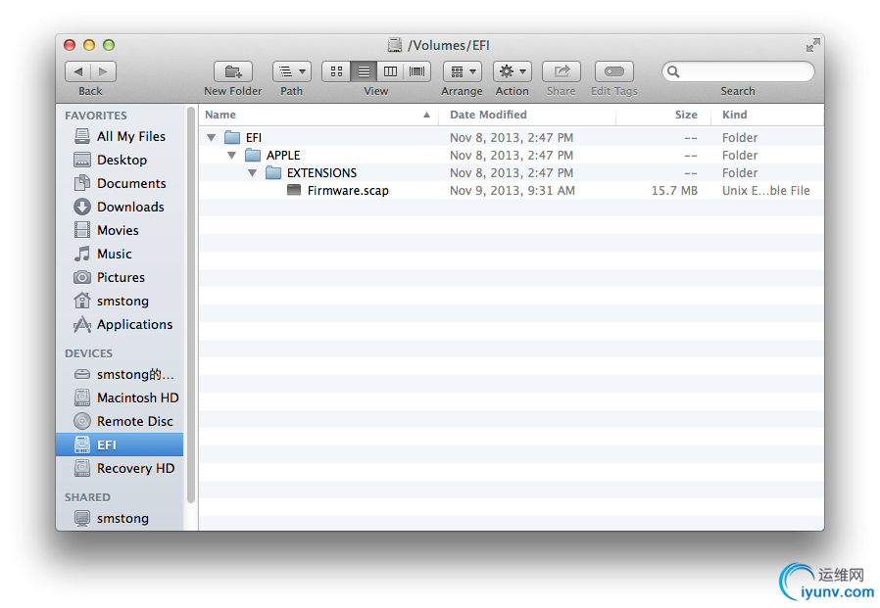
Task: Go back with the left arrow button
Action: click(78, 71)
